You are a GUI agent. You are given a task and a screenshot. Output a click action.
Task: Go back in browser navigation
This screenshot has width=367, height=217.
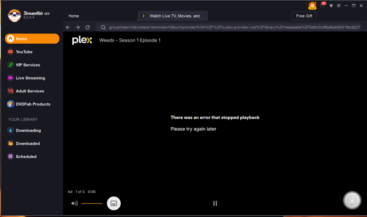pos(68,27)
